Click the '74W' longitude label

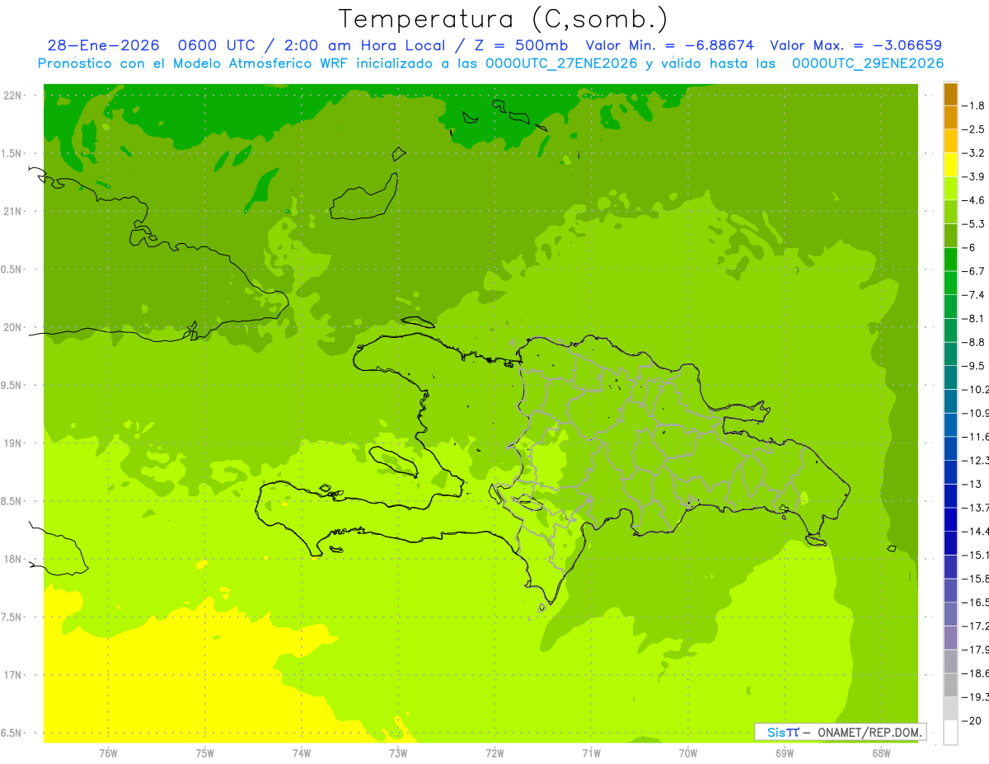click(x=302, y=752)
